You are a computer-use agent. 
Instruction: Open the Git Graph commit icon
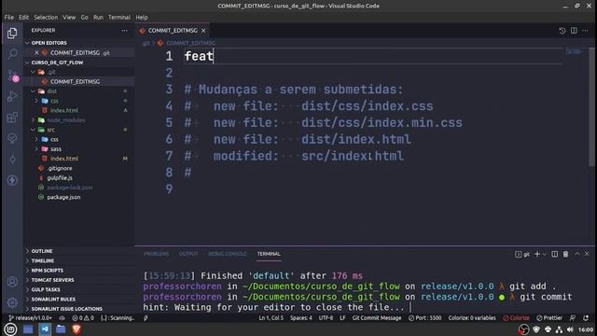[x=12, y=159]
